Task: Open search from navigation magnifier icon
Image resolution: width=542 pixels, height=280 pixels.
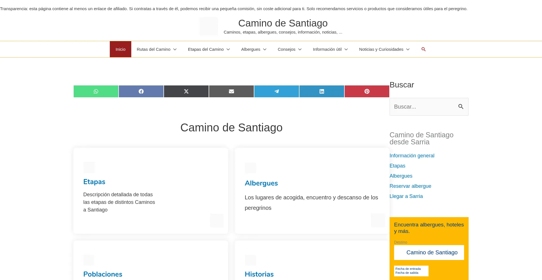Action: coord(423,49)
